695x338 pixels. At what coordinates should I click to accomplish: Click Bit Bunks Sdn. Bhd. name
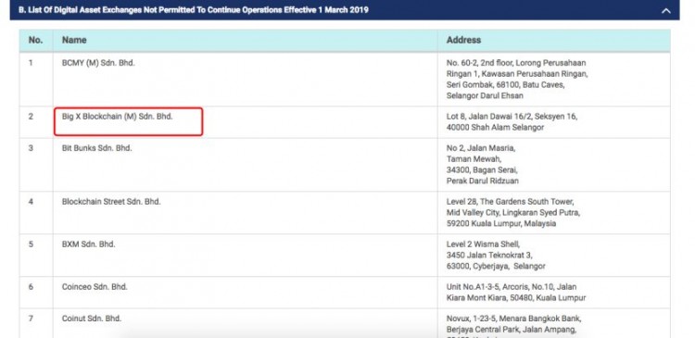pyautogui.click(x=97, y=148)
